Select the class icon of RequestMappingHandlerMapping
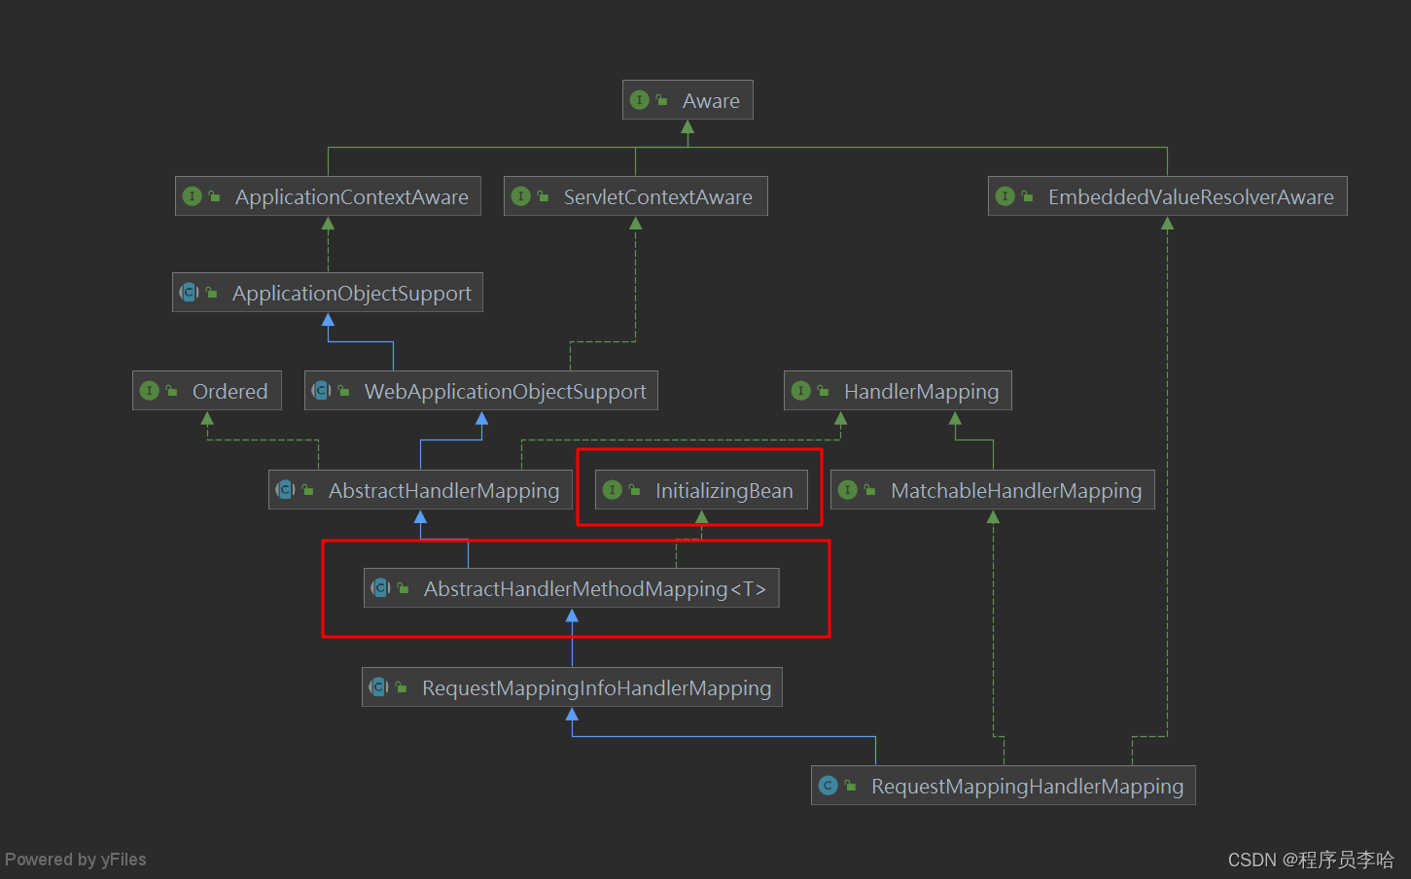 pos(829,785)
